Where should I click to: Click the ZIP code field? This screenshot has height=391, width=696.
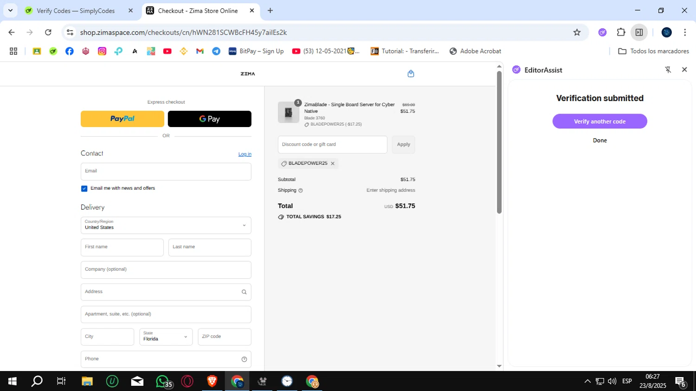pyautogui.click(x=225, y=337)
